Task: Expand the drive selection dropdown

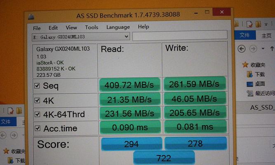Action: [x=126, y=37]
